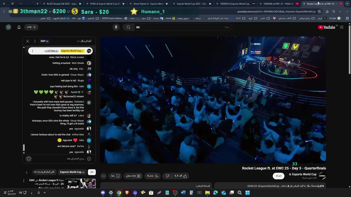Click the Create (إنشاء) button

coord(32,27)
